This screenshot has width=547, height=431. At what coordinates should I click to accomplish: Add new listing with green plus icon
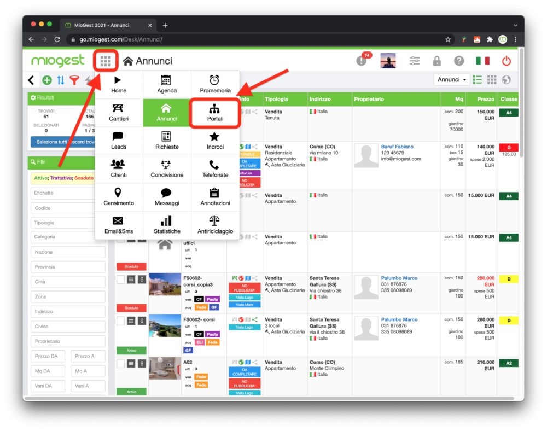pos(46,80)
